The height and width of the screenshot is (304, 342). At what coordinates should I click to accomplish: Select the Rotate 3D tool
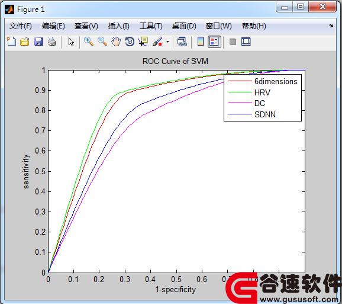[x=130, y=41]
